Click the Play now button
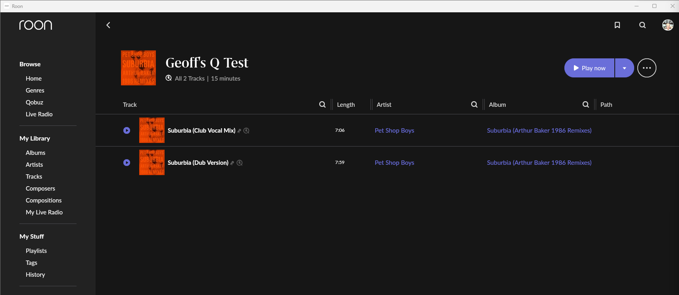This screenshot has height=295, width=679. tap(589, 68)
